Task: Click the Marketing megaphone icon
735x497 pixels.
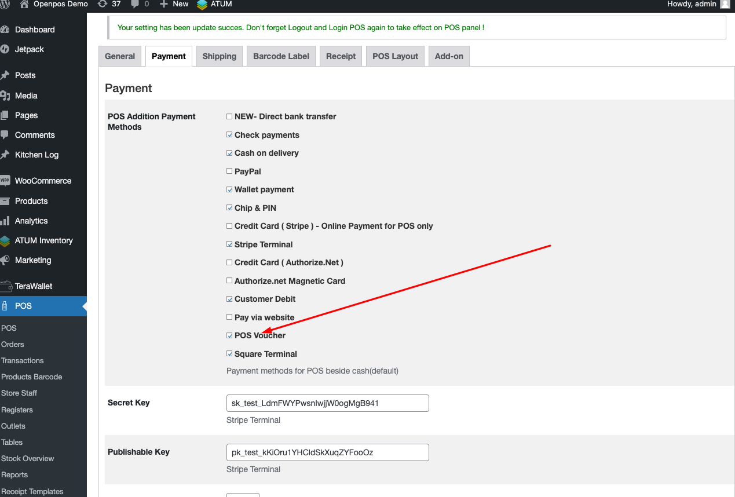Action: 5,260
